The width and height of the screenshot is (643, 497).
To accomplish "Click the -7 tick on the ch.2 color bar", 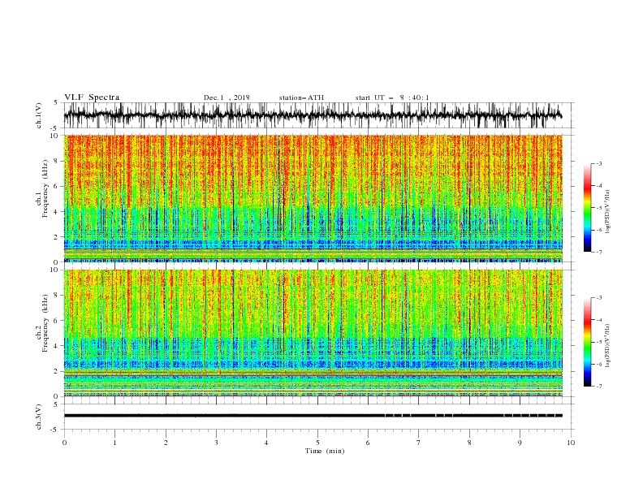I will [598, 387].
